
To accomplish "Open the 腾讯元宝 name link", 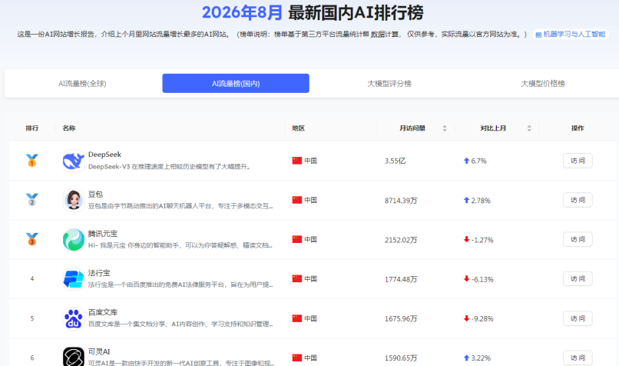I will click(x=103, y=234).
